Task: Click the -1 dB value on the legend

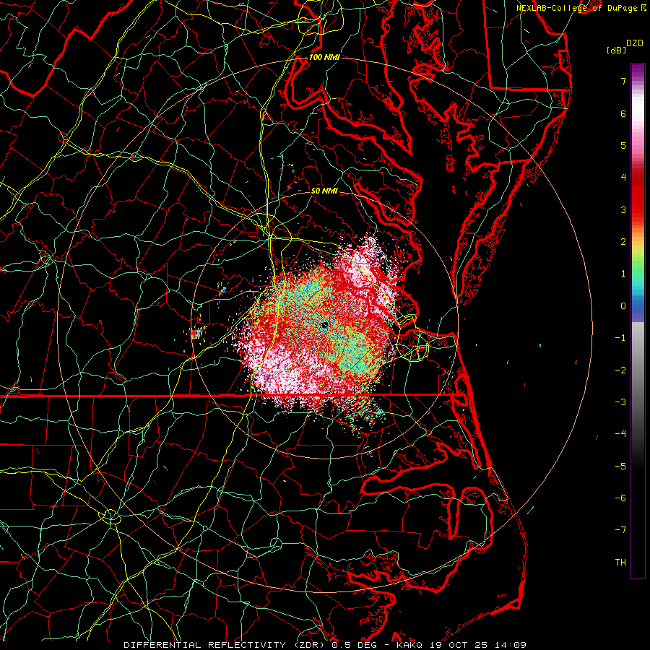Action: [620, 338]
